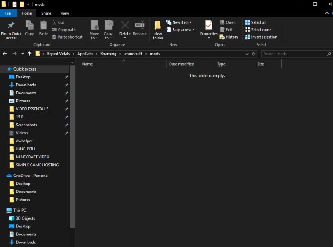Open the SIMPLE GAME HOSTING folder
Image resolution: width=333 pixels, height=247 pixels.
coord(37,165)
